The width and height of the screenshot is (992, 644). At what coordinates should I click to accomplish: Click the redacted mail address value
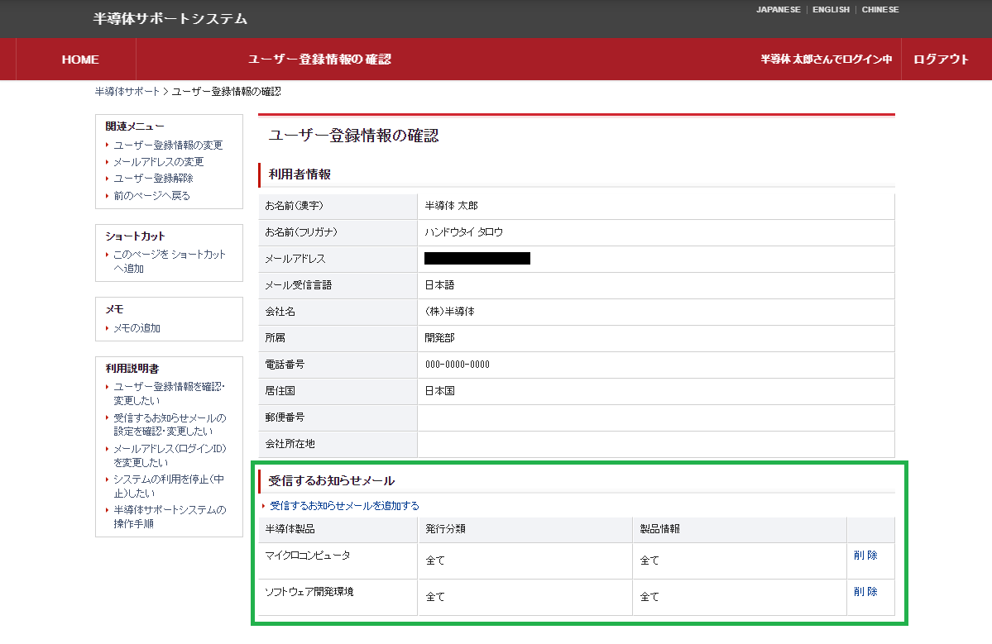tap(477, 259)
